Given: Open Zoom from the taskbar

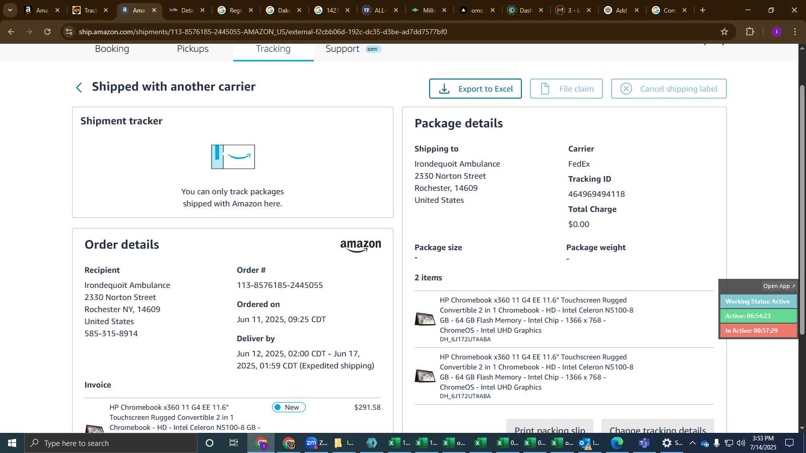Looking at the screenshot, I should tap(316, 443).
